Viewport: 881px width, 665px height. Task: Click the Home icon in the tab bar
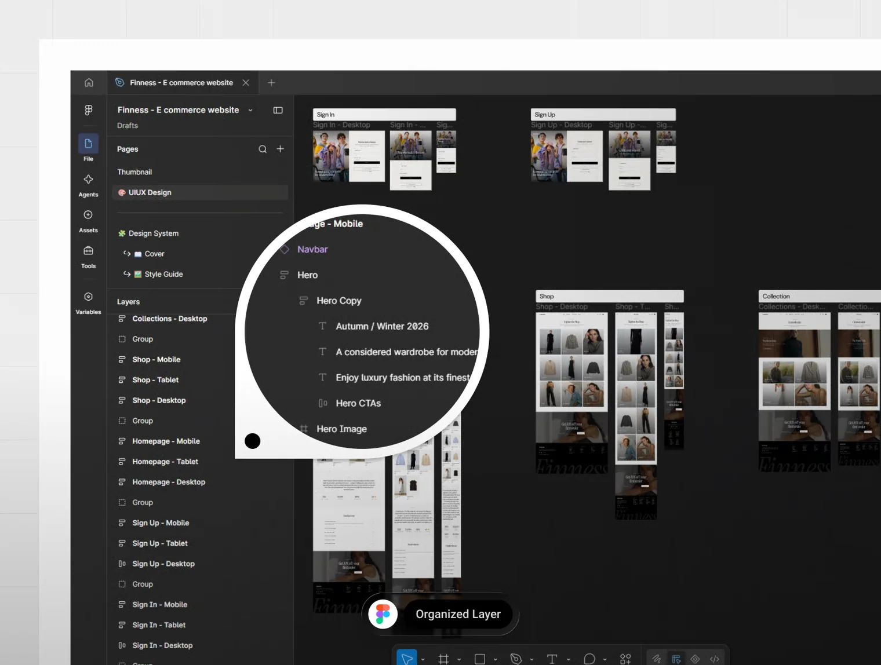(89, 82)
